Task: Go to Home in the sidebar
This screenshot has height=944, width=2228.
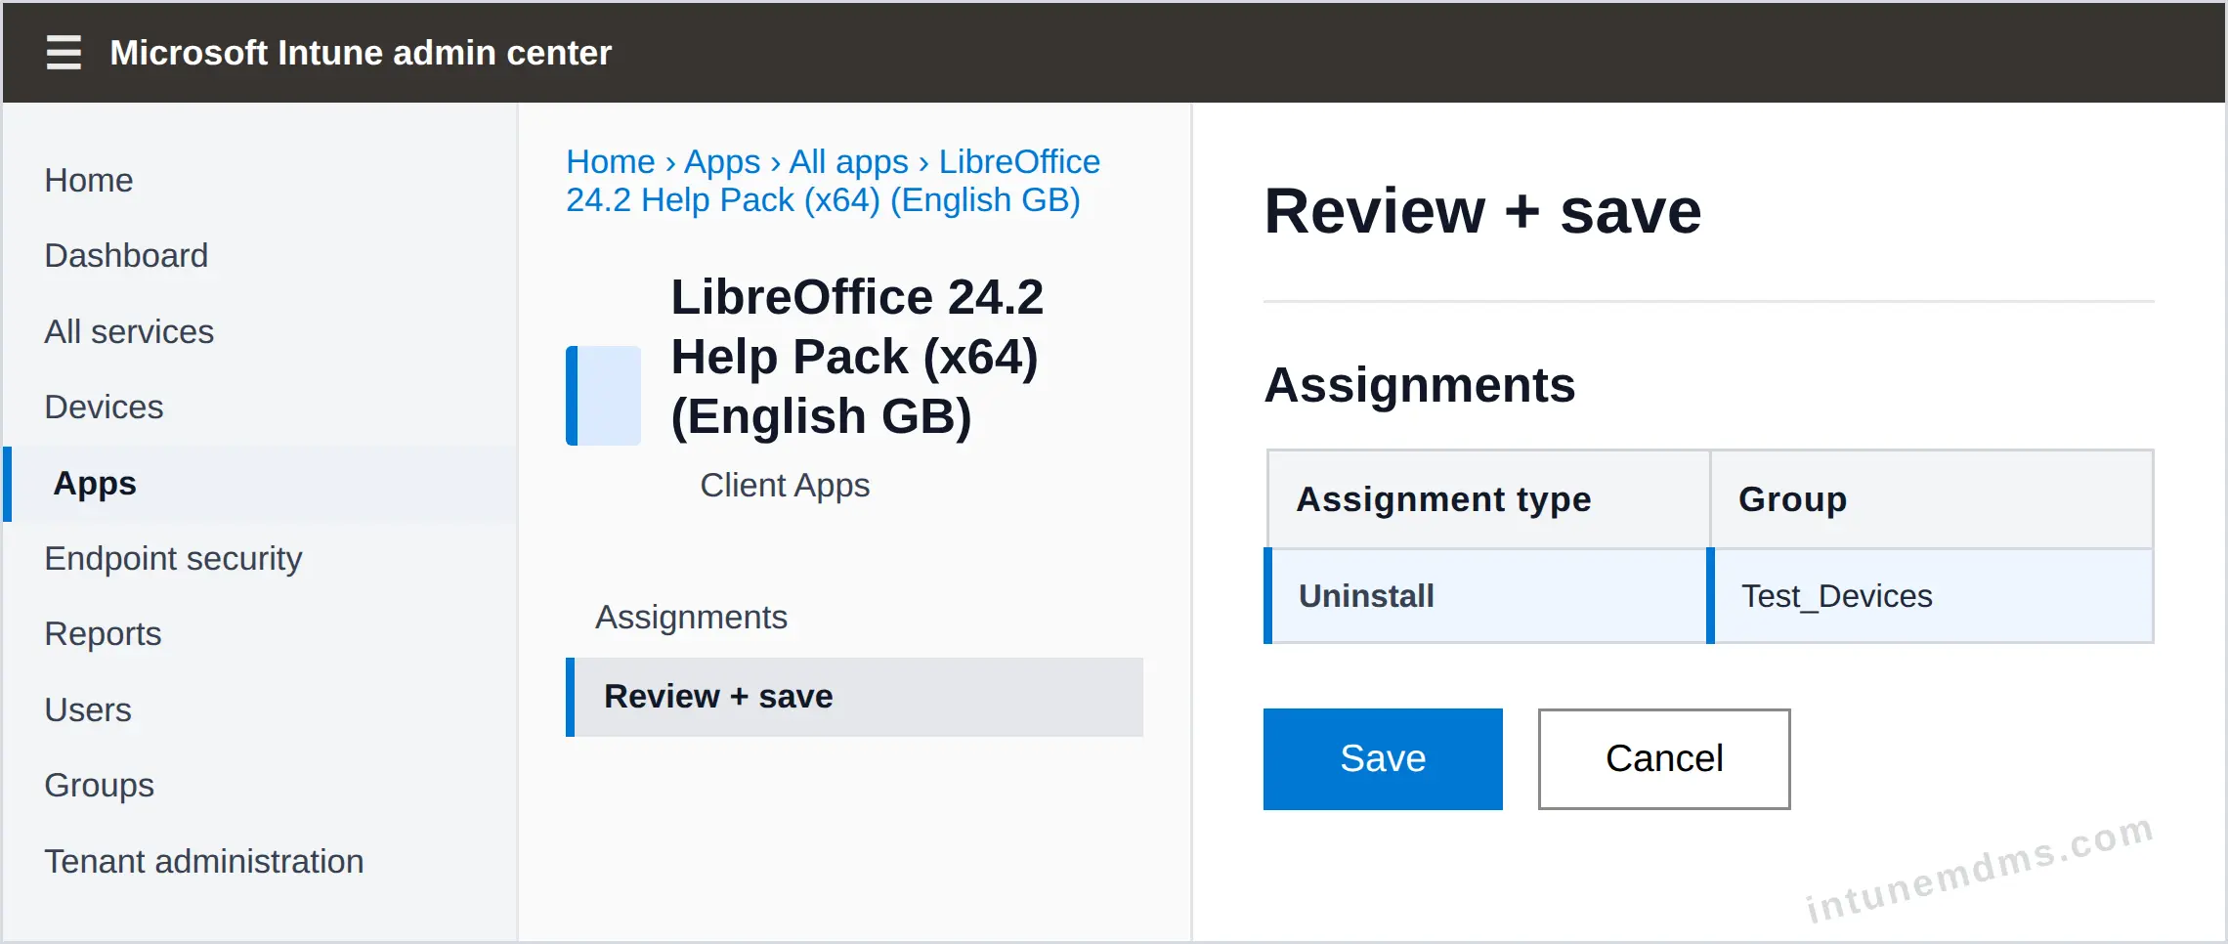Action: tap(89, 180)
